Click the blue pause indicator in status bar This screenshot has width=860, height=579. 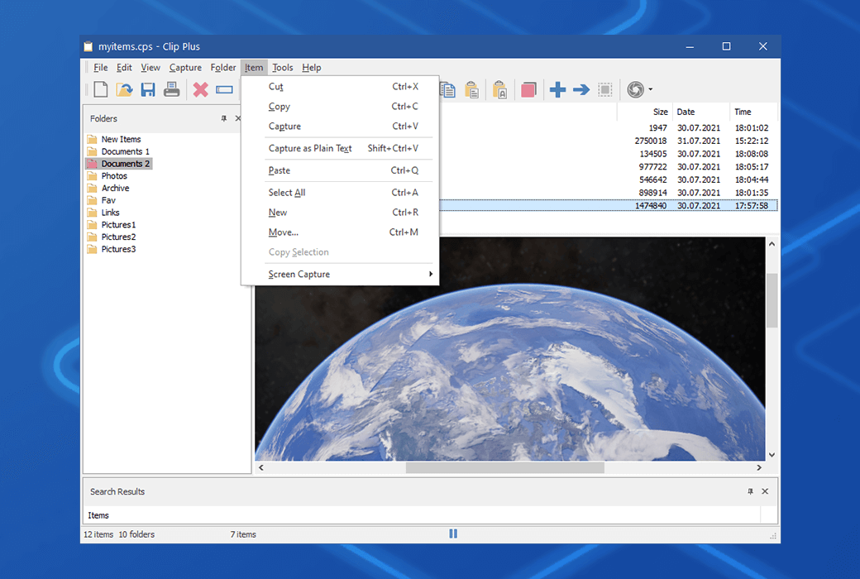(x=453, y=534)
